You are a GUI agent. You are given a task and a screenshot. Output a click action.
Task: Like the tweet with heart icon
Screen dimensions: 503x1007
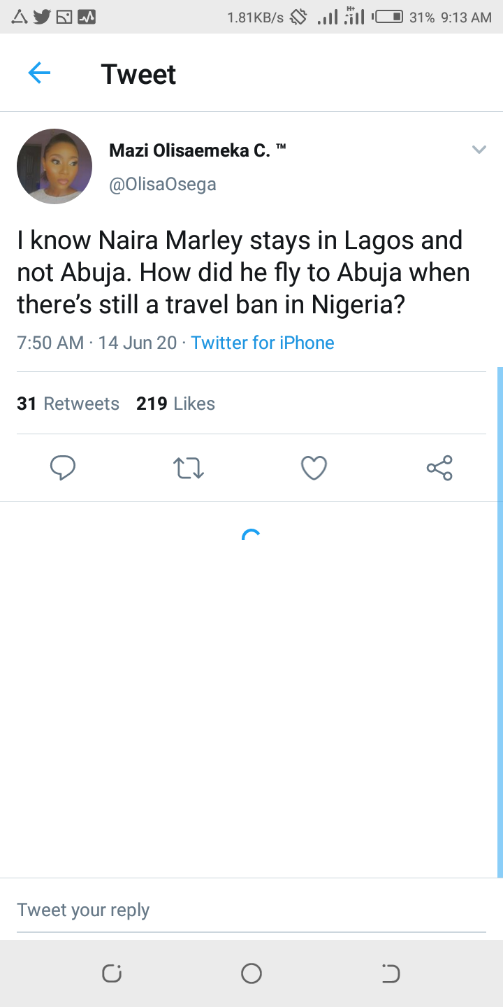(314, 468)
